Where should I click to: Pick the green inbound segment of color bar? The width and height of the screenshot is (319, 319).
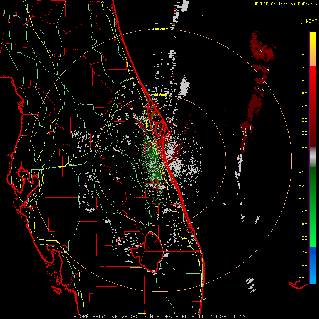click(x=313, y=207)
